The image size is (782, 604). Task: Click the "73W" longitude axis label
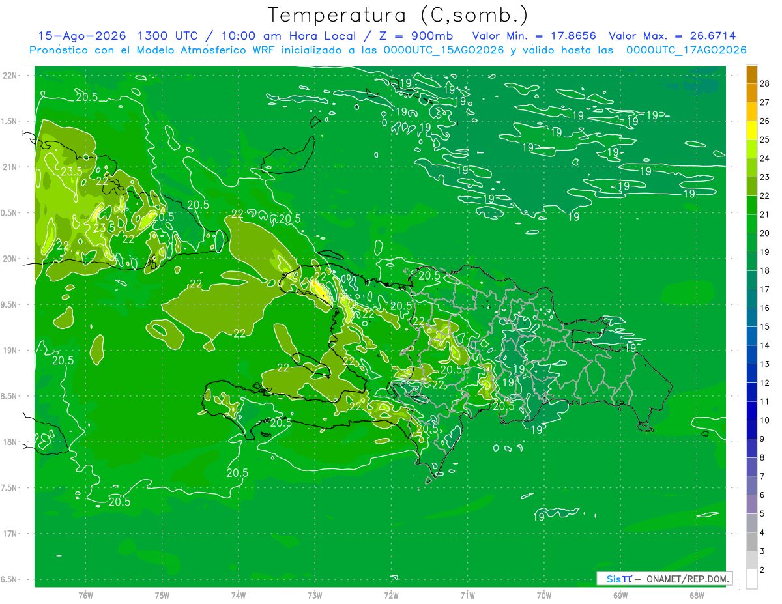click(x=315, y=596)
